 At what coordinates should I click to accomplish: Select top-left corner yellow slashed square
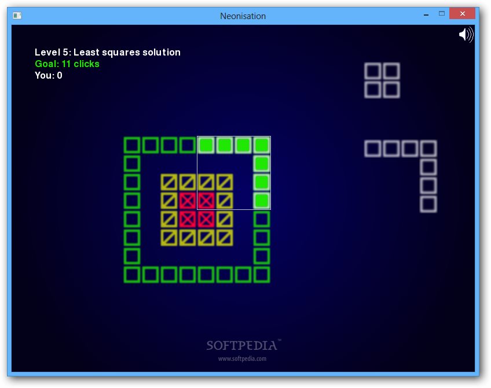coord(169,182)
